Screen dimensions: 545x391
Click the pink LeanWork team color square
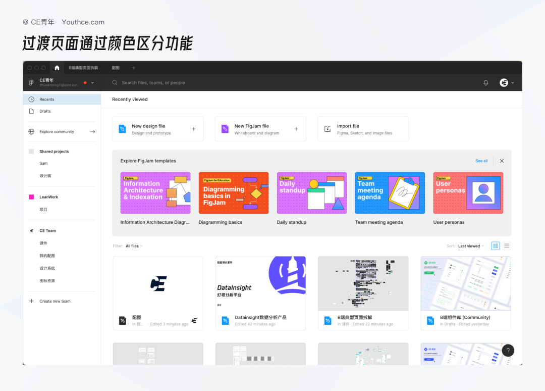31,197
